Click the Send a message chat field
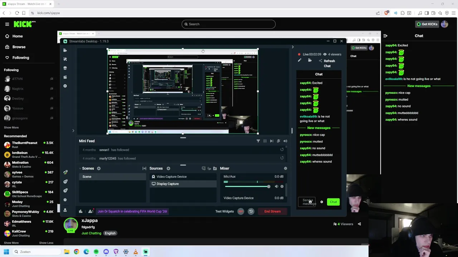This screenshot has height=257, width=458. 307,202
